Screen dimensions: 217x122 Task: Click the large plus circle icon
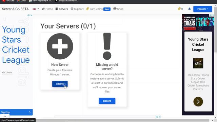pyautogui.click(x=60, y=46)
